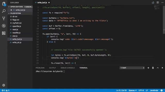Open the terminal selector '1: bash' dropdown
This screenshot has height=92, width=165.
pos(132,68)
